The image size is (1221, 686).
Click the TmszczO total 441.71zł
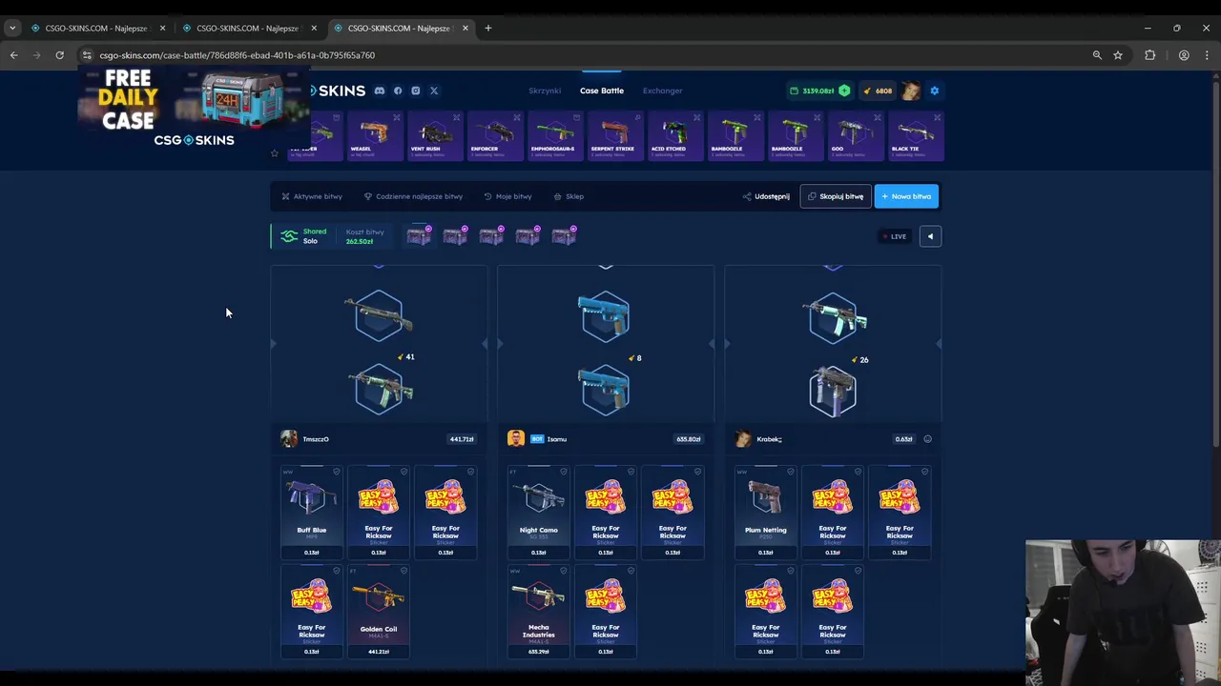[x=462, y=439]
